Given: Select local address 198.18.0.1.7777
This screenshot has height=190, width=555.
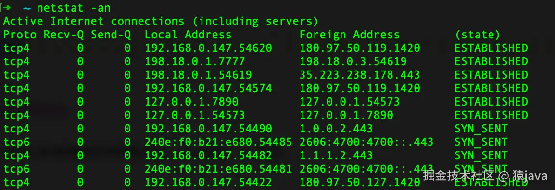Looking at the screenshot, I should pos(195,61).
